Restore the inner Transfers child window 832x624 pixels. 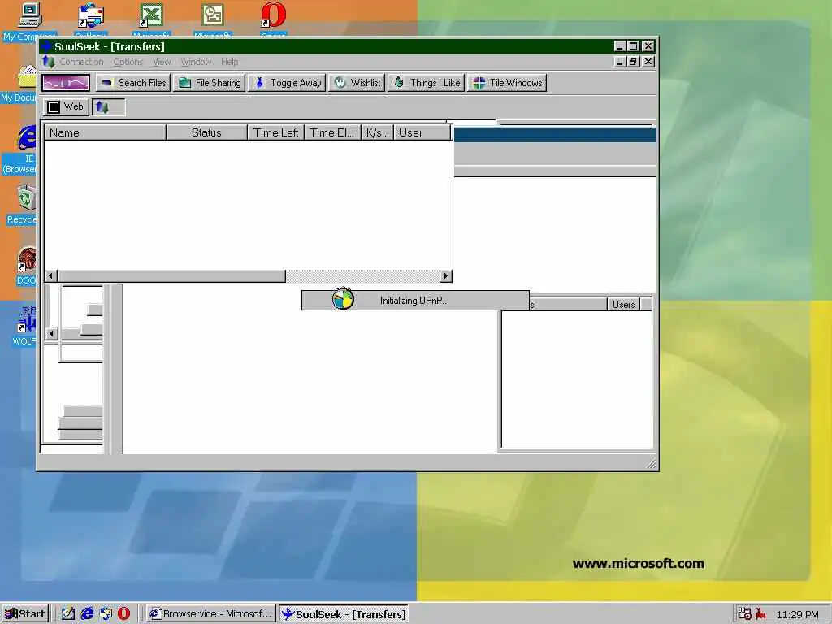633,62
